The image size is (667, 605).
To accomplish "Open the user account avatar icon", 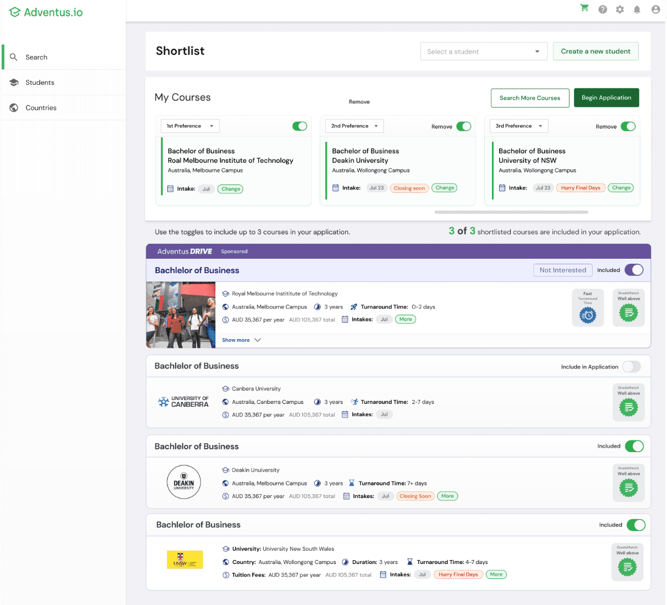I will 655,9.
